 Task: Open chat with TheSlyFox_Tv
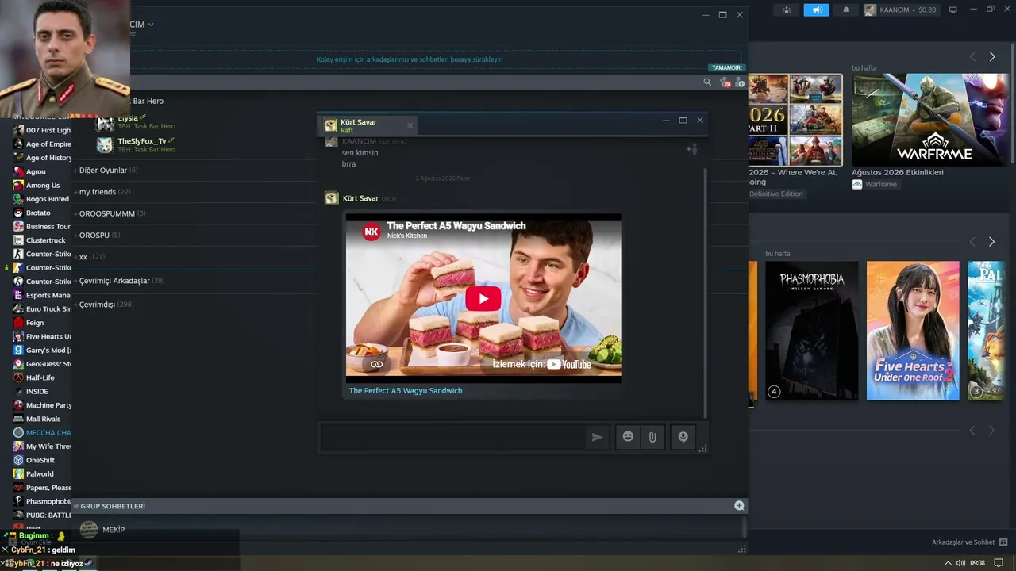coord(135,145)
